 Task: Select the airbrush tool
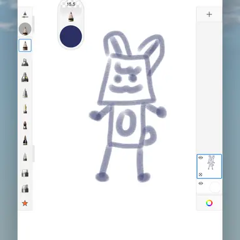click(25, 62)
